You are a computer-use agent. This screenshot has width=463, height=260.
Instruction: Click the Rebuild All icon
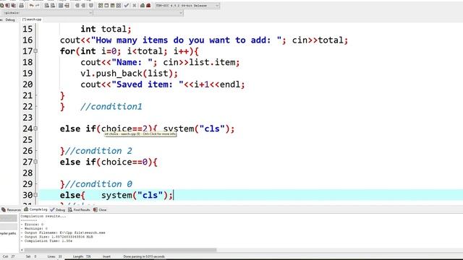119,6
